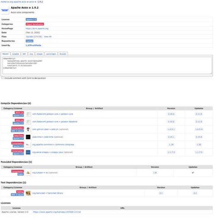
Task: Click the commons-compress artifact icon
Action: tap(28, 145)
